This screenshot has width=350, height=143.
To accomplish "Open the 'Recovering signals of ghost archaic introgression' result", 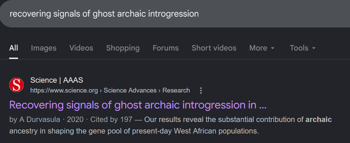I will click(x=138, y=105).
